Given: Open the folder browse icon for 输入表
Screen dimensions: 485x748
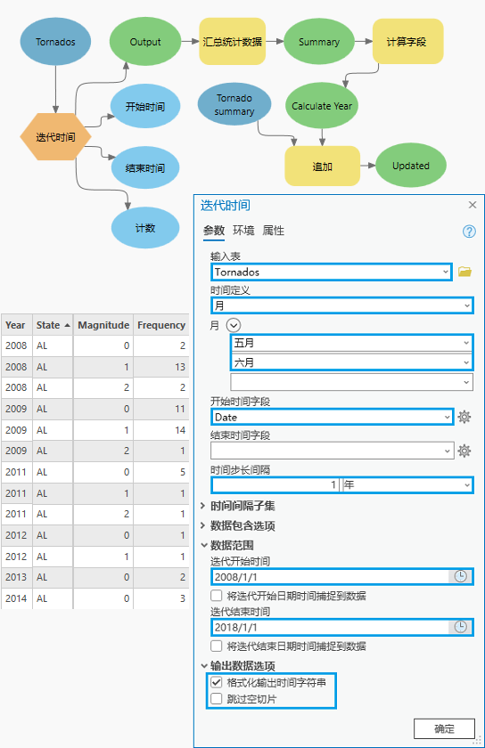Looking at the screenshot, I should tap(464, 272).
